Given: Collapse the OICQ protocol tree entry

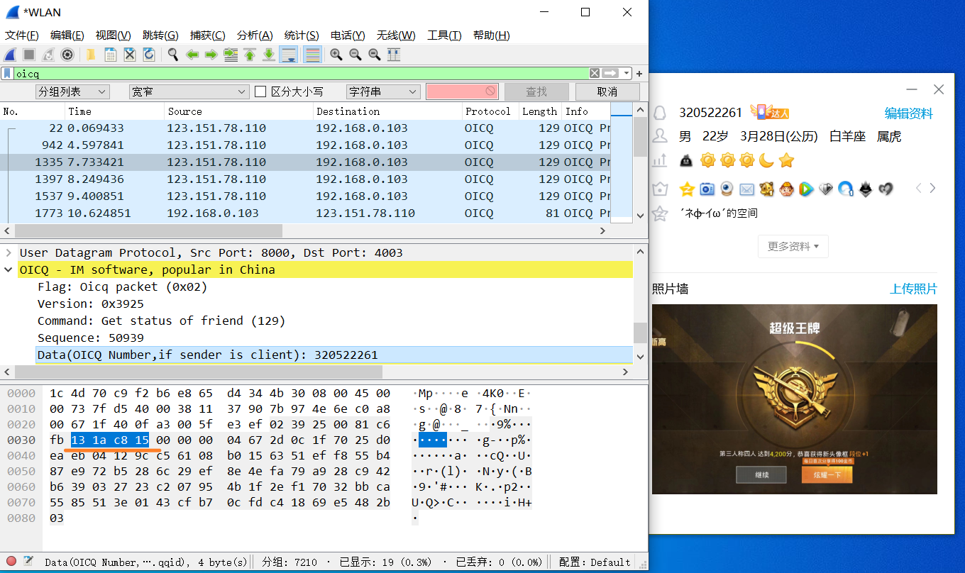Looking at the screenshot, I should [9, 269].
